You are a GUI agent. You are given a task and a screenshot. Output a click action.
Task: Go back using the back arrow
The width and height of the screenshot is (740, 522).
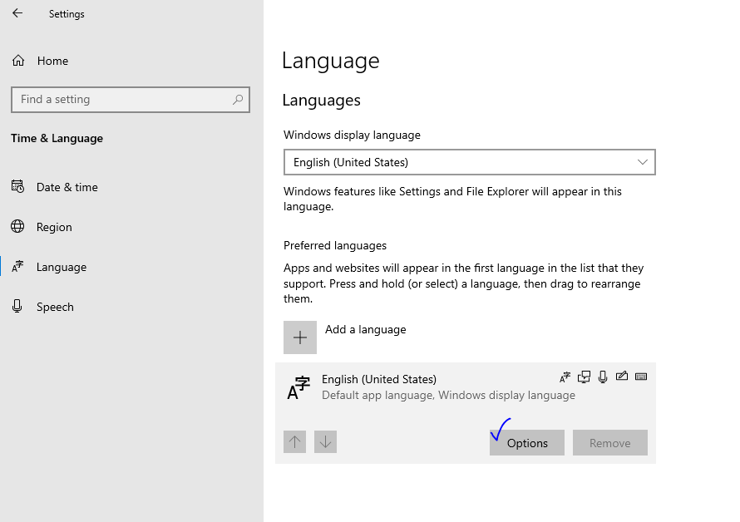click(x=17, y=13)
